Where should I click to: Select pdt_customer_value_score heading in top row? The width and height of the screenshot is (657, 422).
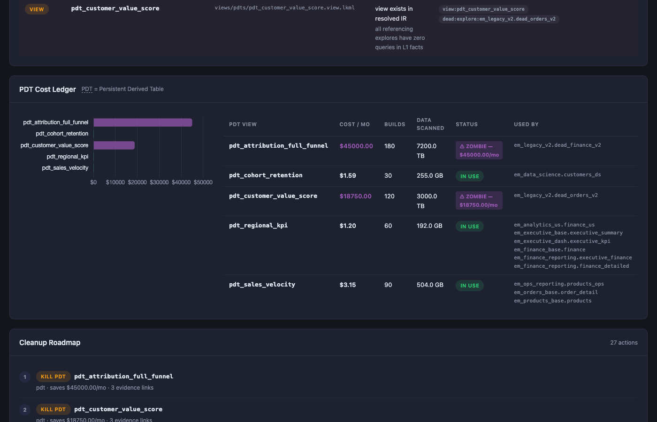tap(115, 8)
